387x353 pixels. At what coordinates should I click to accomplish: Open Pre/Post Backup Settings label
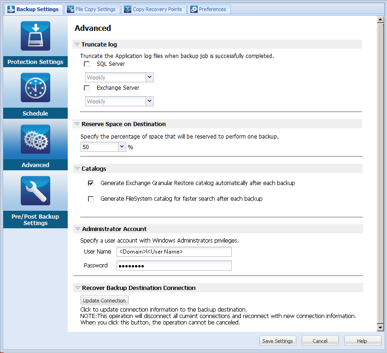click(35, 220)
